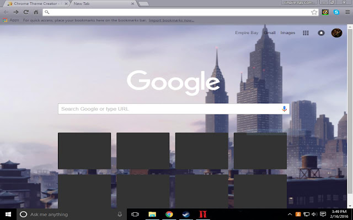Viewport: 353px width, 220px height.
Task: Open the Windows Start menu
Action: tap(8, 215)
